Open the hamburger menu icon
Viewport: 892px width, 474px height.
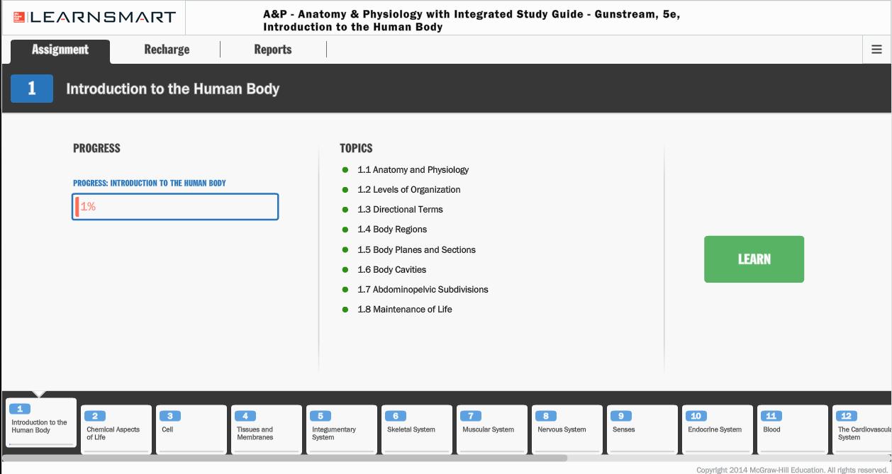pyautogui.click(x=876, y=50)
